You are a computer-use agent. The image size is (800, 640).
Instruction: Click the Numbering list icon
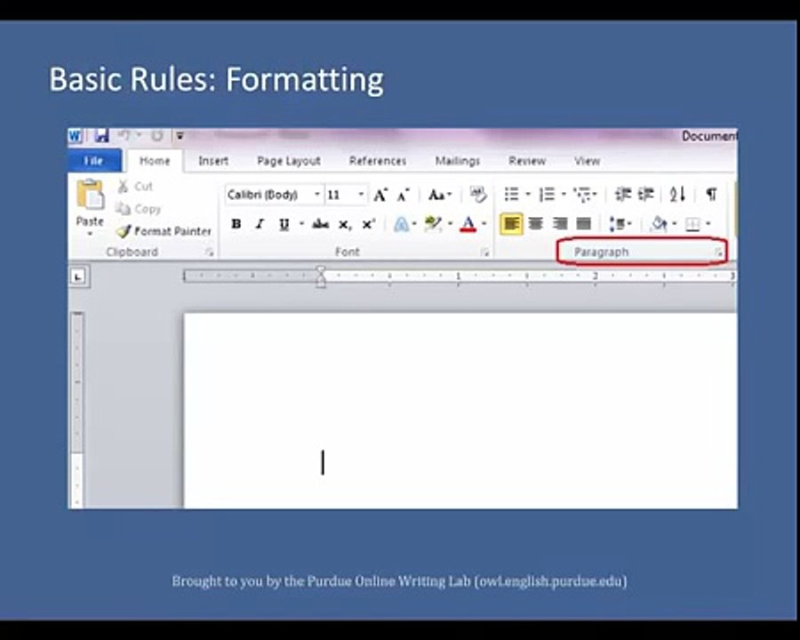point(547,195)
